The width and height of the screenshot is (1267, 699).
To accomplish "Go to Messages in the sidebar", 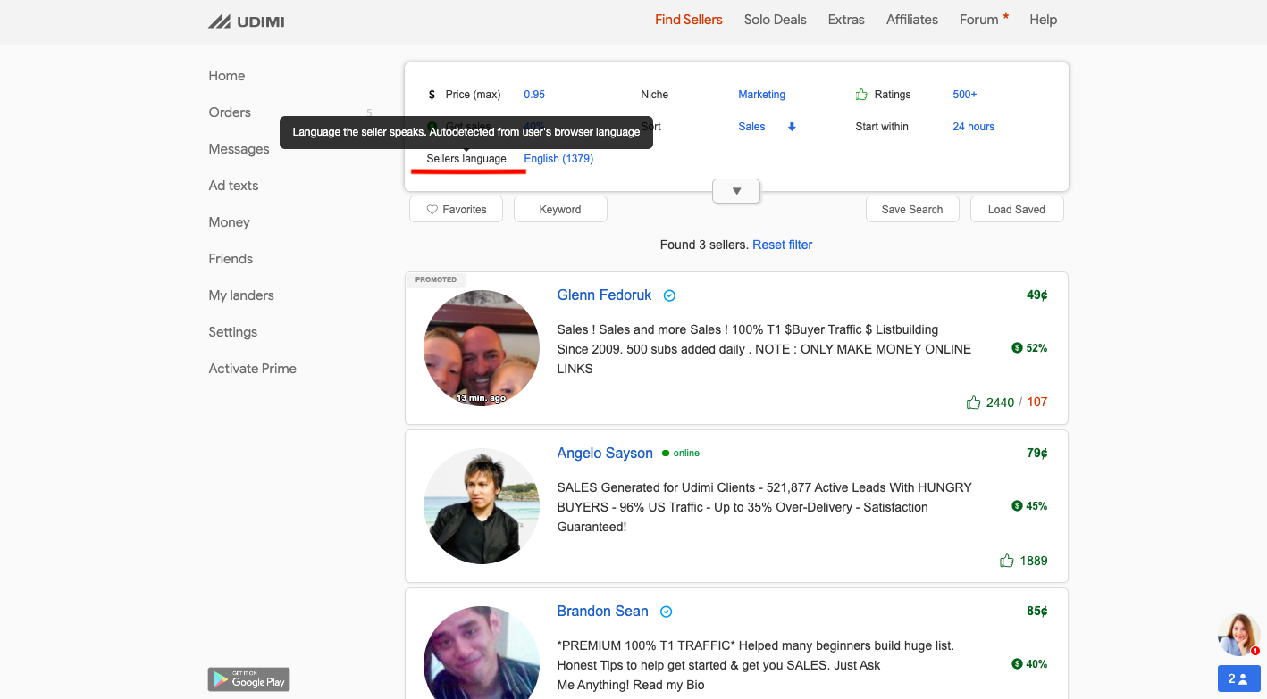I will pyautogui.click(x=239, y=149).
